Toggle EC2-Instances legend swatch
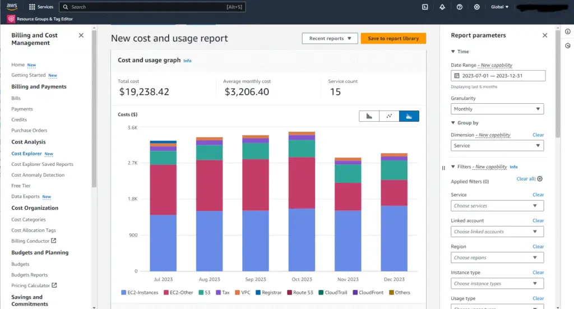 [124, 293]
